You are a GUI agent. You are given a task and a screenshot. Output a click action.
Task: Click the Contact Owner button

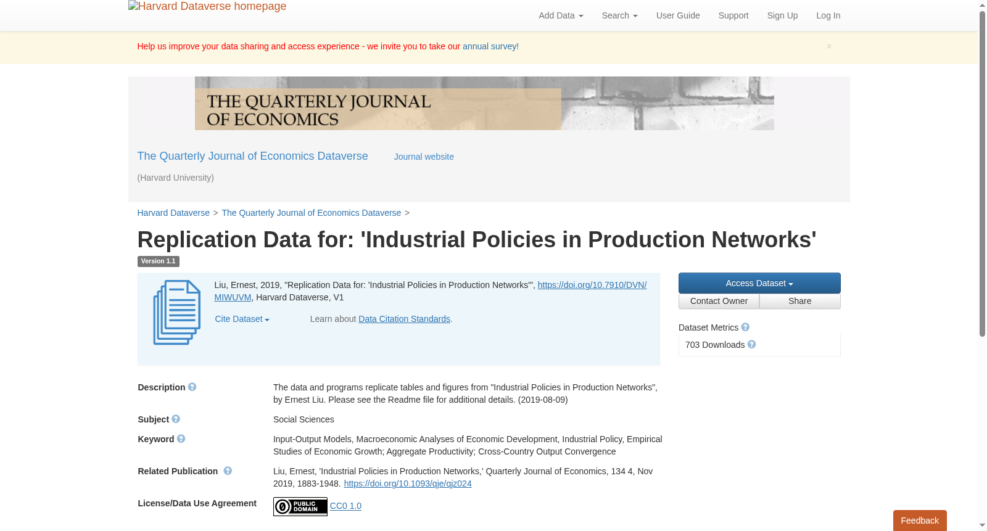(x=719, y=301)
